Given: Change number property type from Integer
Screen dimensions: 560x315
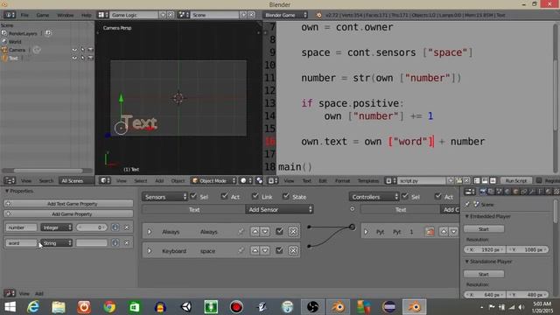Looking at the screenshot, I should click(56, 227).
